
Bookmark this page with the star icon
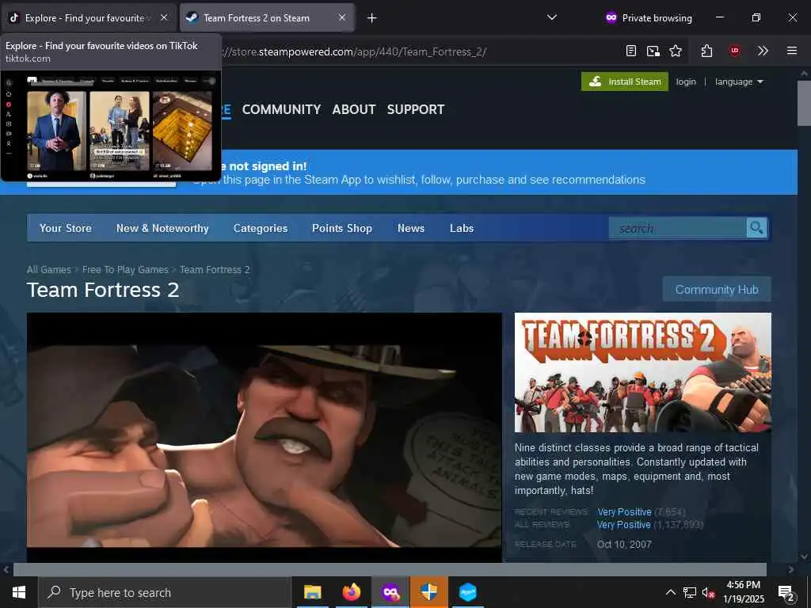click(676, 51)
